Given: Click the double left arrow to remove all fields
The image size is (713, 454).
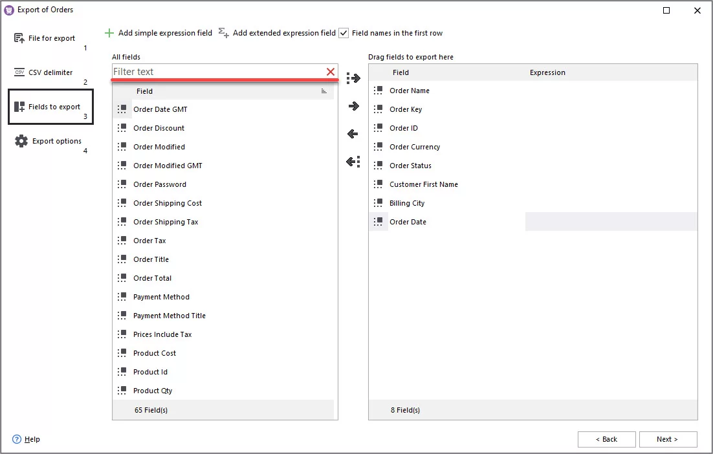Looking at the screenshot, I should 353,162.
